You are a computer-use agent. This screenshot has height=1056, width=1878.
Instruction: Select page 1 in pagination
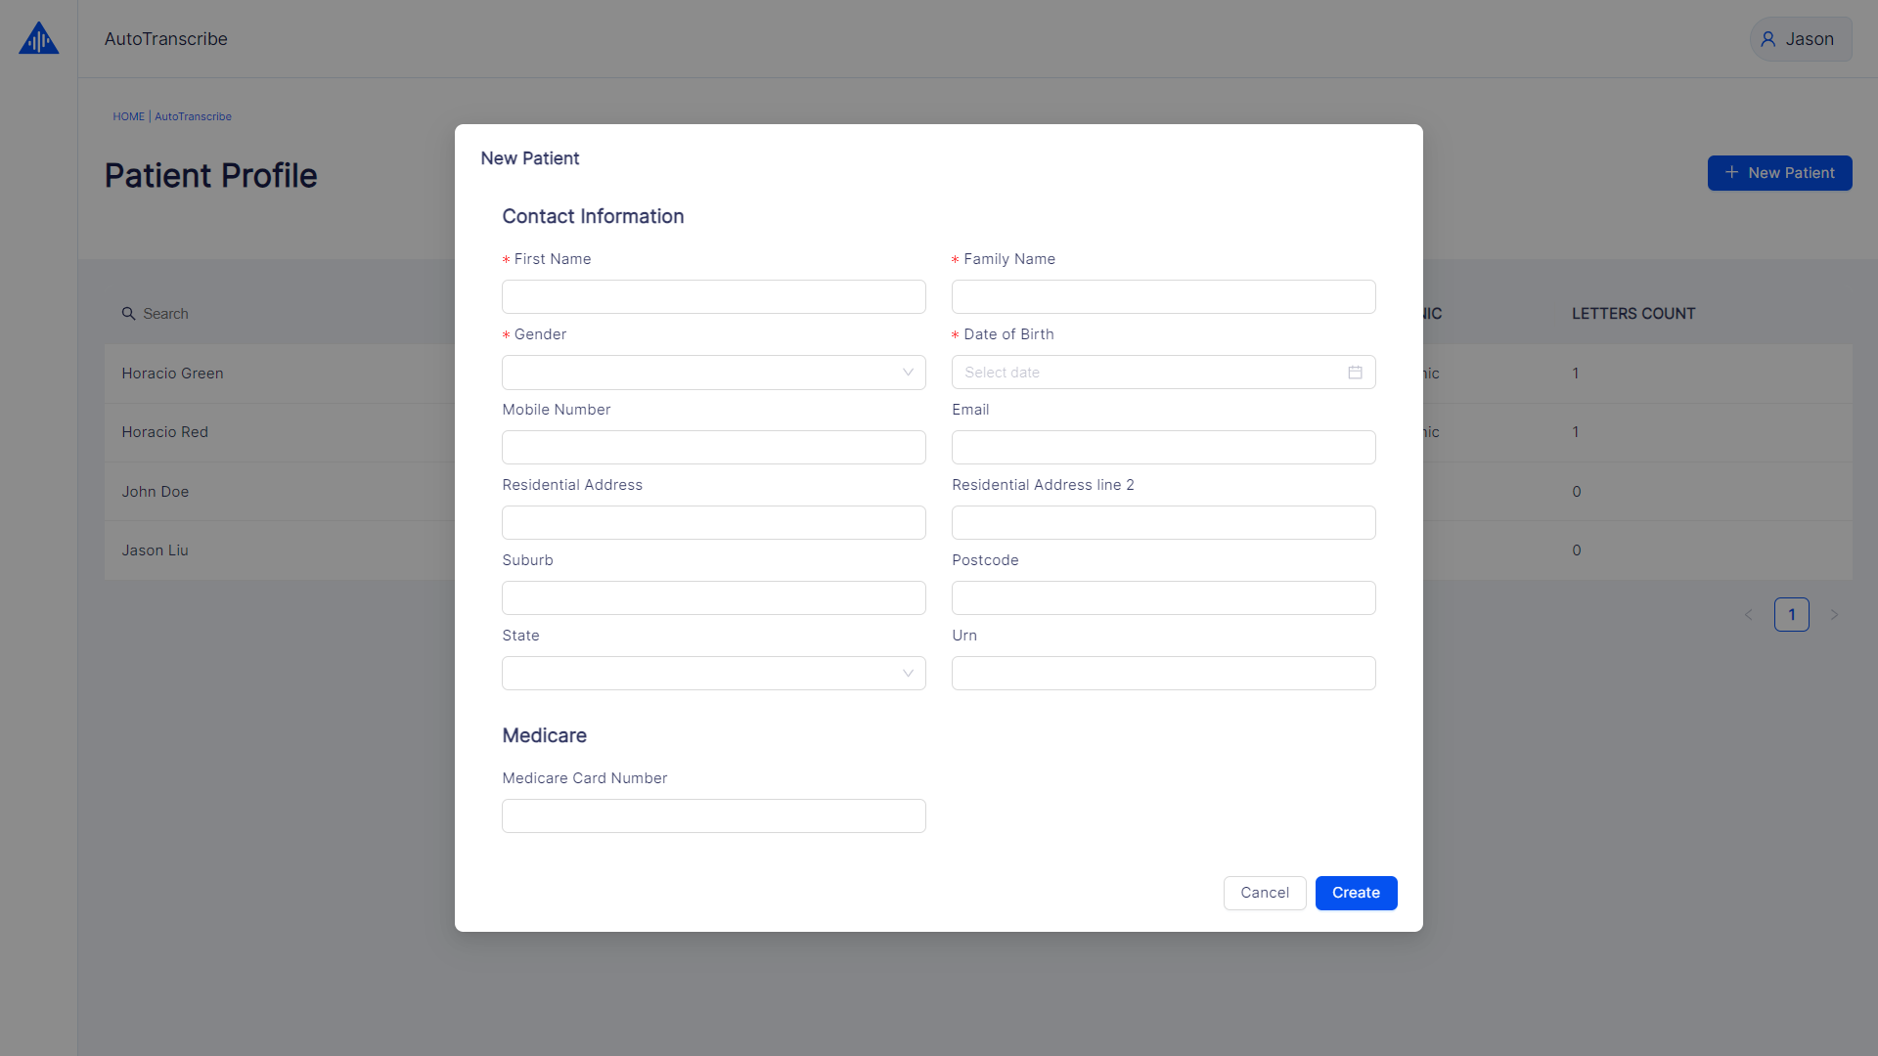1791,615
